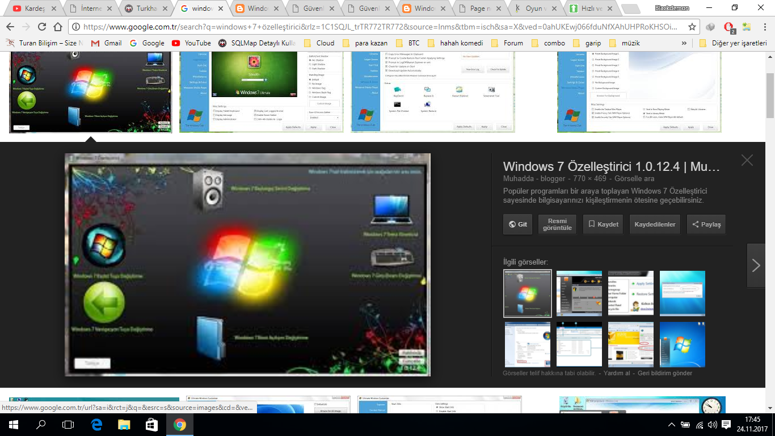The image size is (775, 436).
Task: Open the SQLMap Detaylı Kulla bookmark
Action: (256, 43)
